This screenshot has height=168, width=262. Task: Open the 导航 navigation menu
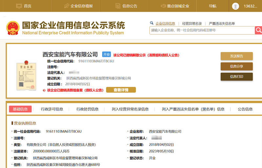click(x=213, y=6)
